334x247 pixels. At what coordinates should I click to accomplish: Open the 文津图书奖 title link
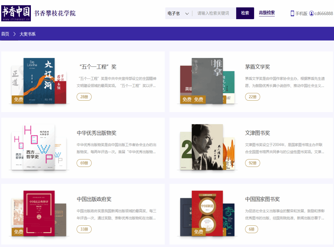click(257, 133)
